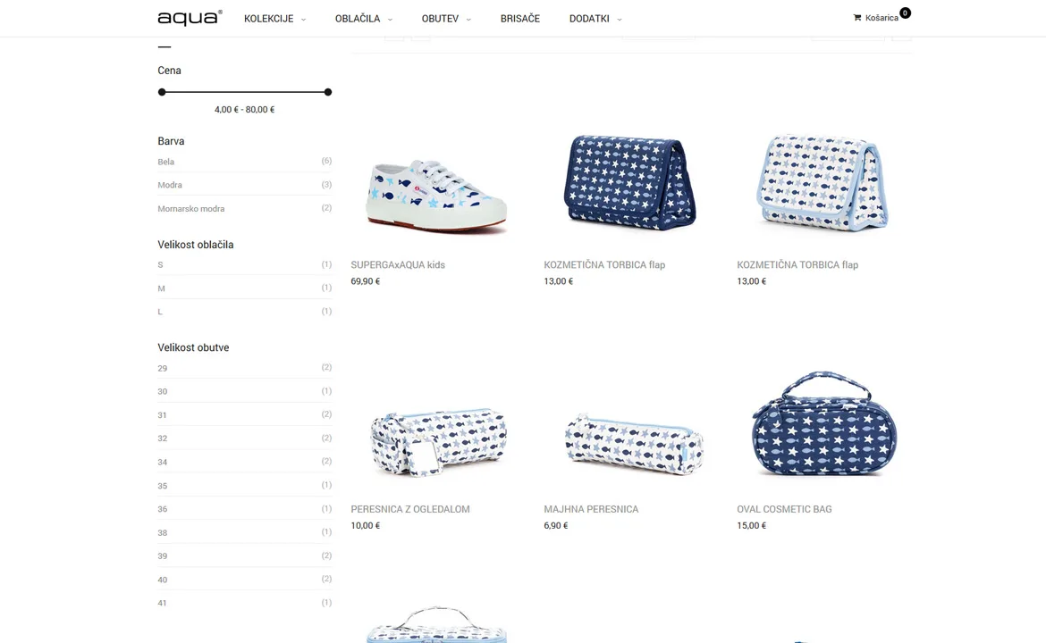This screenshot has height=643, width=1046.
Task: Open the OVAL COSMETIC BAG image
Action: tap(824, 424)
